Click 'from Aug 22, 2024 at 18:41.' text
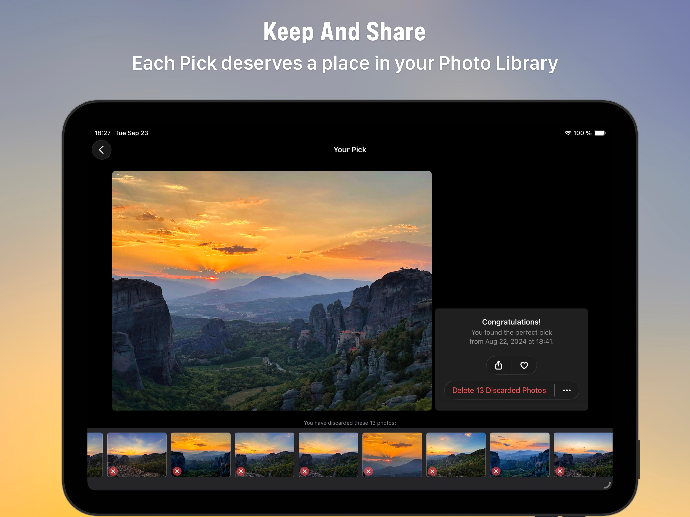The image size is (690, 517). (511, 342)
